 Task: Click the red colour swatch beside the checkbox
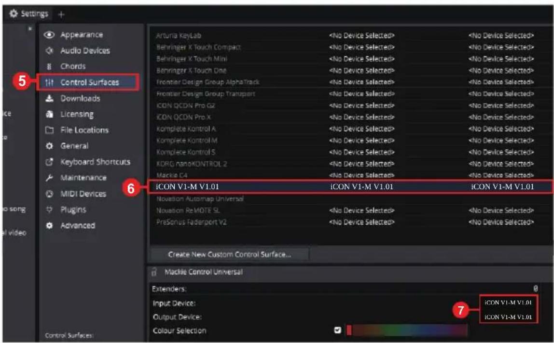349,330
